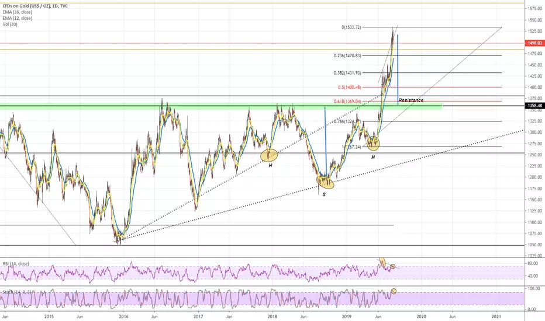The image size is (545, 321).
Task: Click the 1300.00 price axis label
Action: click(x=535, y=132)
